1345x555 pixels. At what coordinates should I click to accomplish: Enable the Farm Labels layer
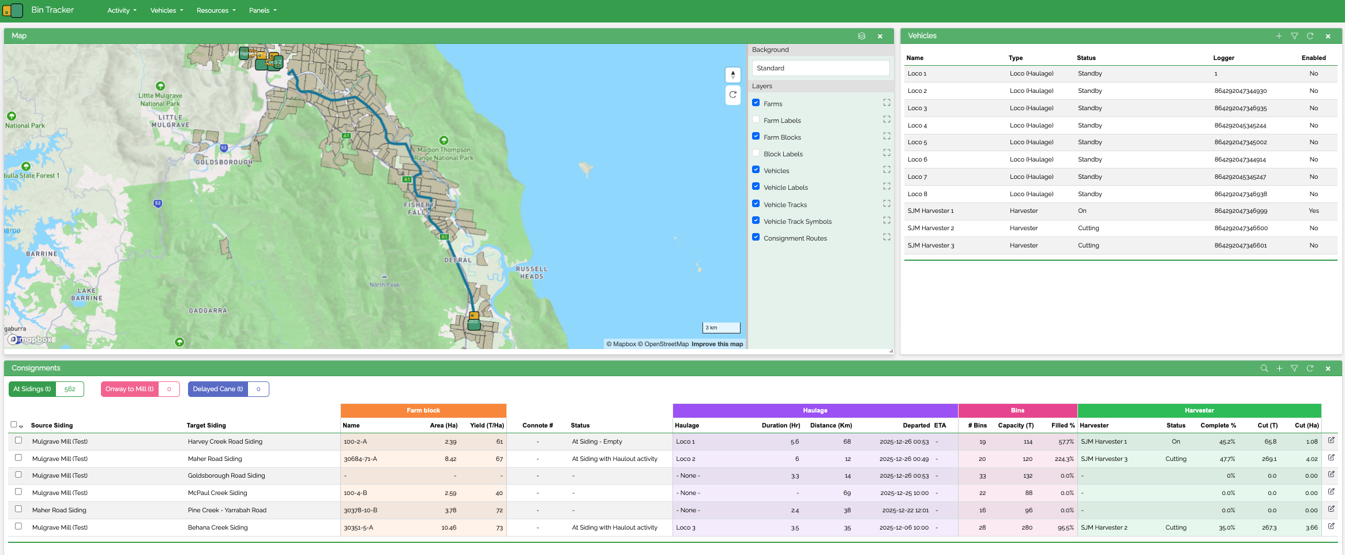pyautogui.click(x=756, y=120)
